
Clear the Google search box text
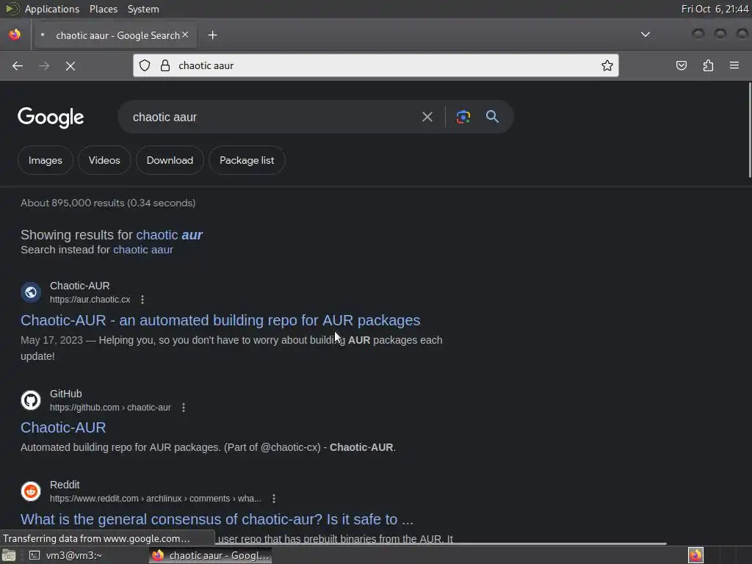click(427, 117)
